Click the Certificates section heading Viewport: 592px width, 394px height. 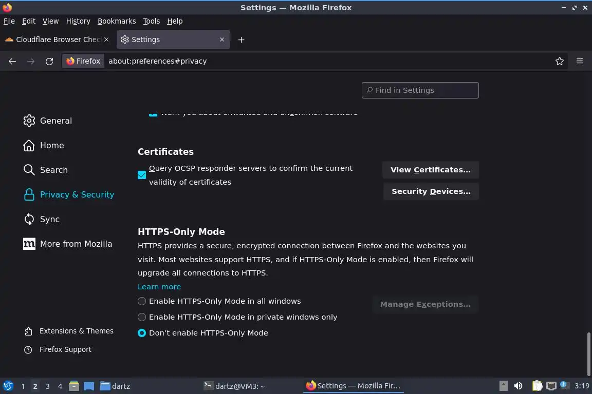165,152
